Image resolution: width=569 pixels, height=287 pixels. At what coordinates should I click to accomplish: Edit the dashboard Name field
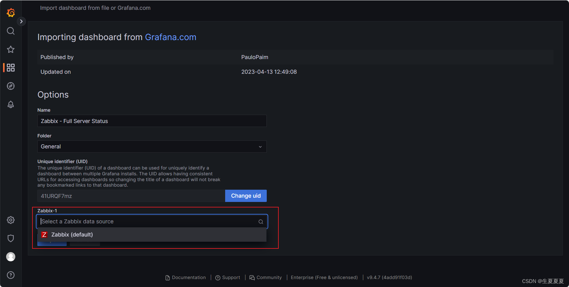coord(152,121)
